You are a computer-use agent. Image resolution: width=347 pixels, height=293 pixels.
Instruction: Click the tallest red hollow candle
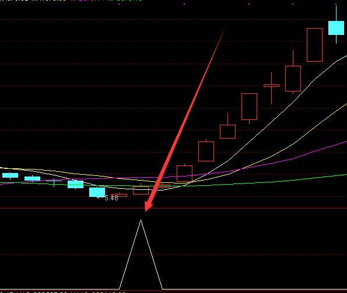[314, 45]
